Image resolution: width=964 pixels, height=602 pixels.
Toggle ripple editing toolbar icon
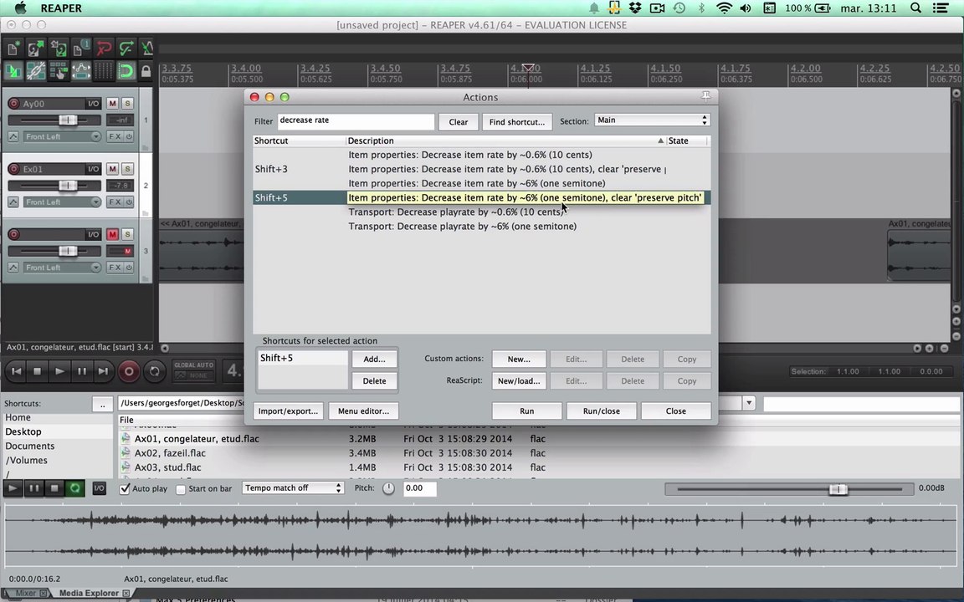[x=59, y=71]
